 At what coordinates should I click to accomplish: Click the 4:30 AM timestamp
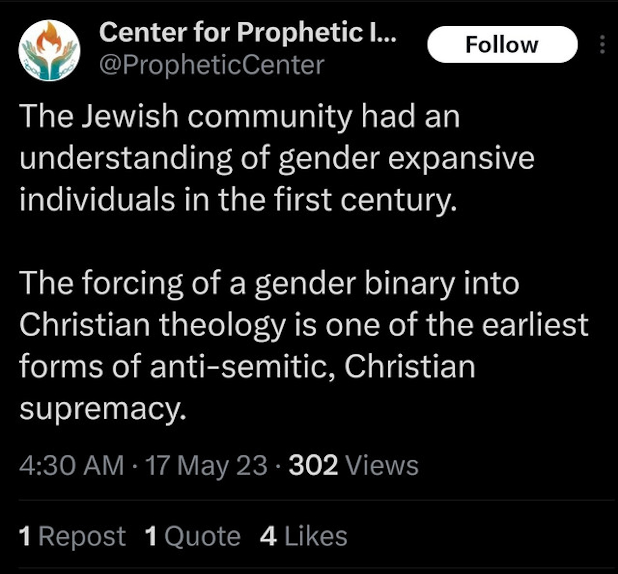[x=72, y=465]
